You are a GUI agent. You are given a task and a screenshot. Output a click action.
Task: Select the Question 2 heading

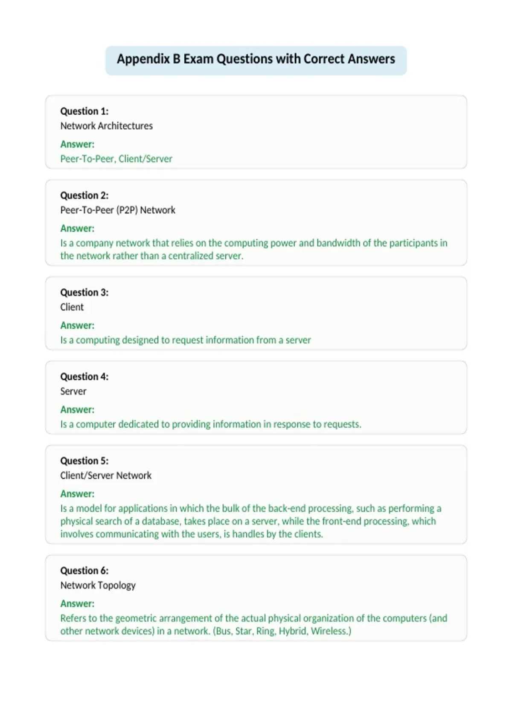click(84, 195)
